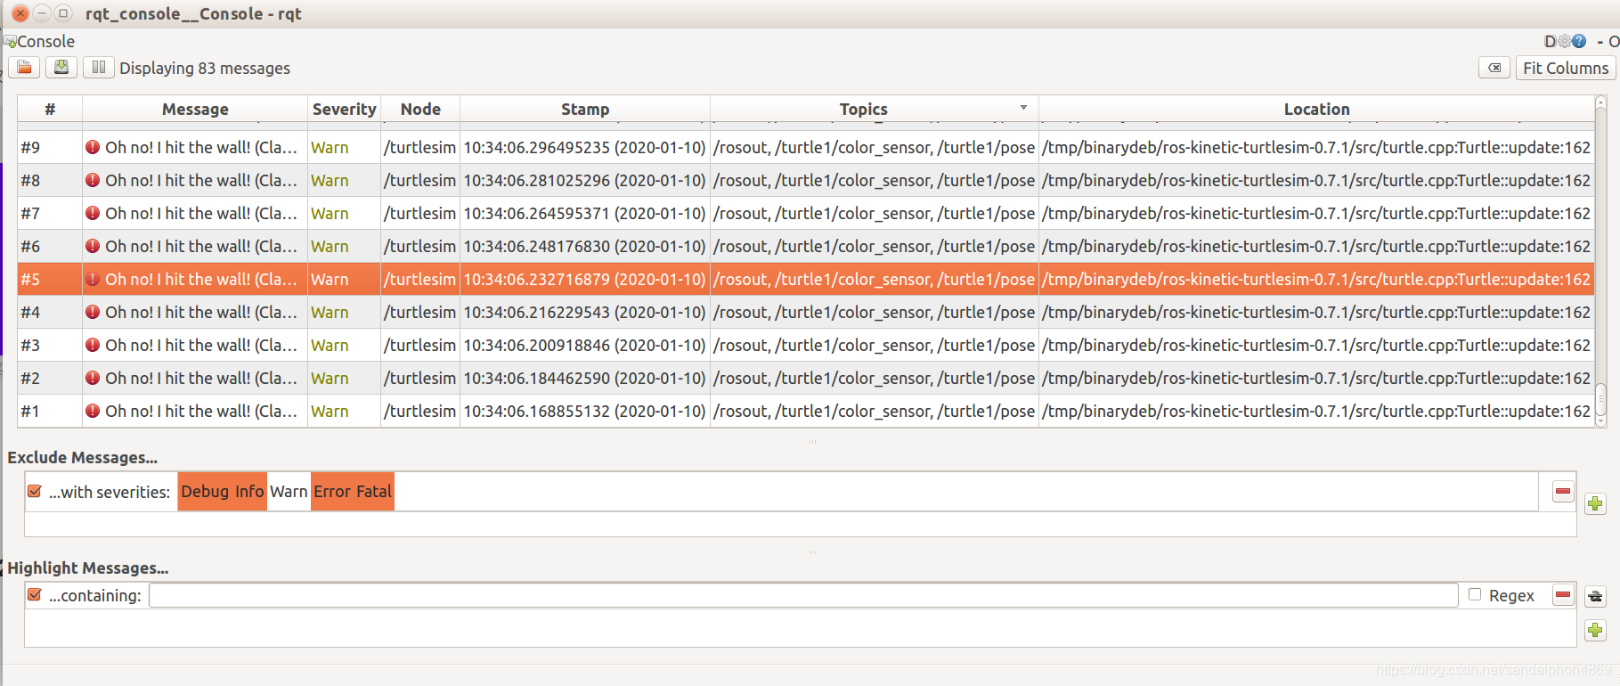Image resolution: width=1620 pixels, height=686 pixels.
Task: Click the Highlight Messages section heading
Action: click(87, 568)
